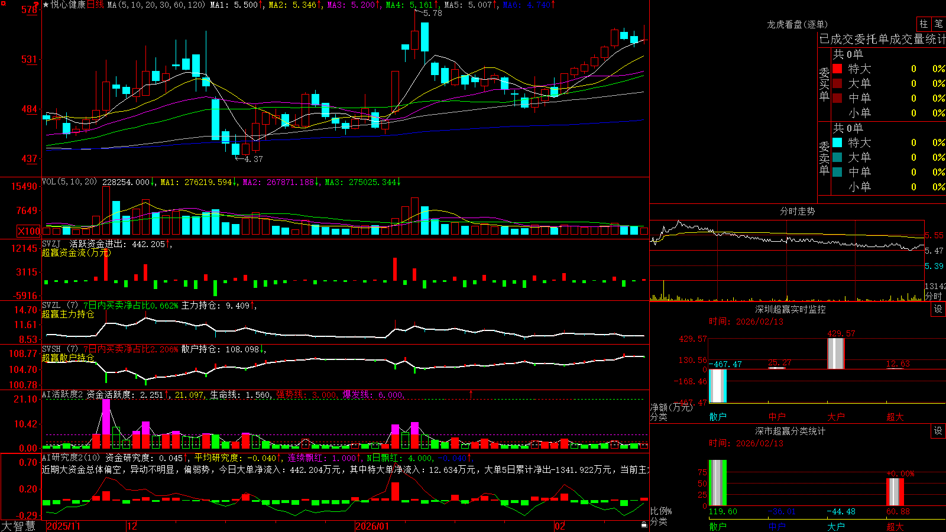This screenshot has height=532, width=946.
Task: Select 中户 category in 深圳超赢实时监控
Action: coord(777,417)
